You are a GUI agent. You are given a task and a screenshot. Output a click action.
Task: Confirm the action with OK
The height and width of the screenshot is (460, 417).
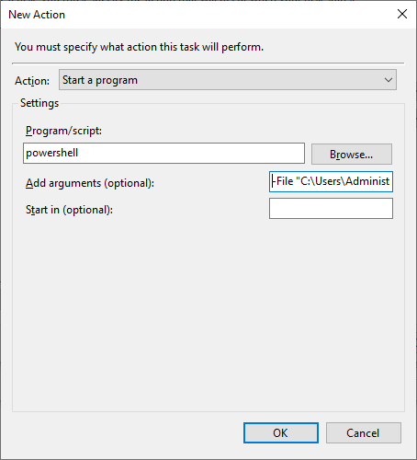coord(281,432)
